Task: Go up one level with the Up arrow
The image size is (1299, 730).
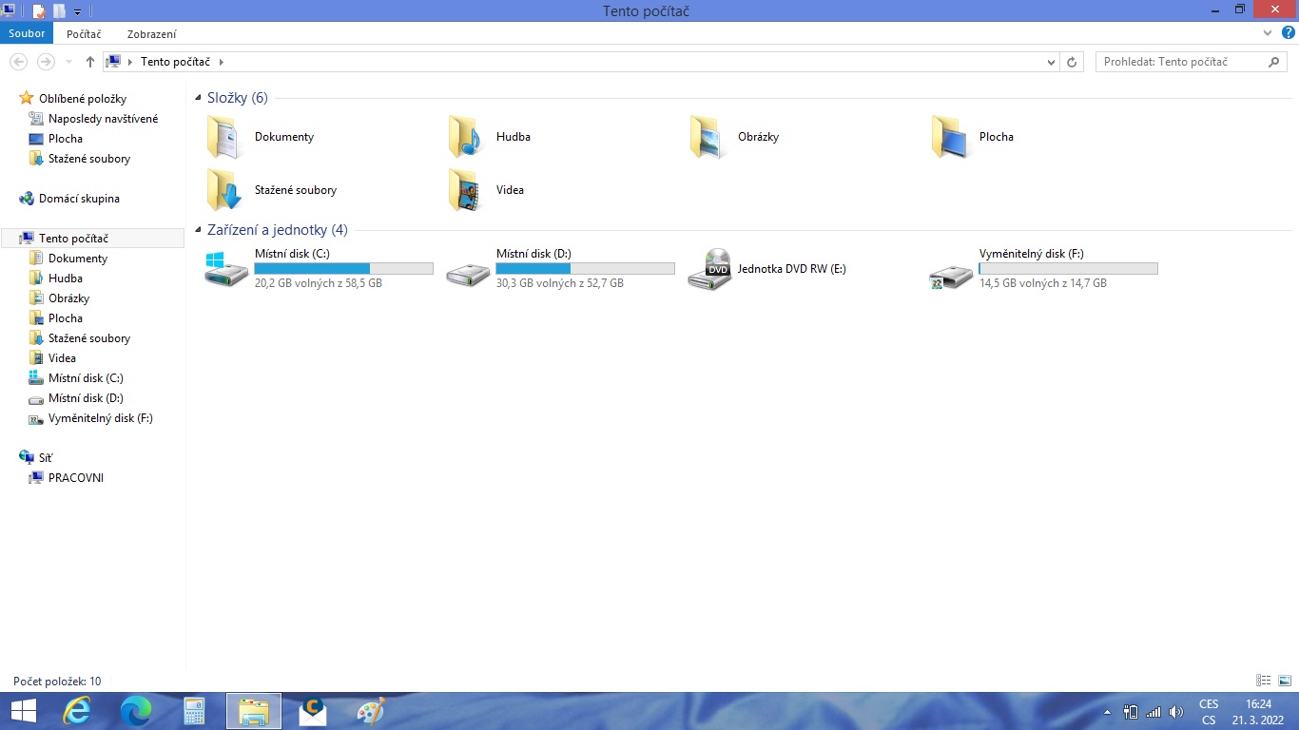Action: pyautogui.click(x=90, y=62)
